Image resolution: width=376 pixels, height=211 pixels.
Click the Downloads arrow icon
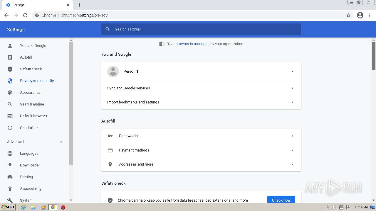pyautogui.click(x=10, y=165)
